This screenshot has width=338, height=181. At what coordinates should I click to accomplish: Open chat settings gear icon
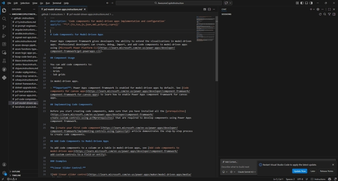tap(318, 9)
